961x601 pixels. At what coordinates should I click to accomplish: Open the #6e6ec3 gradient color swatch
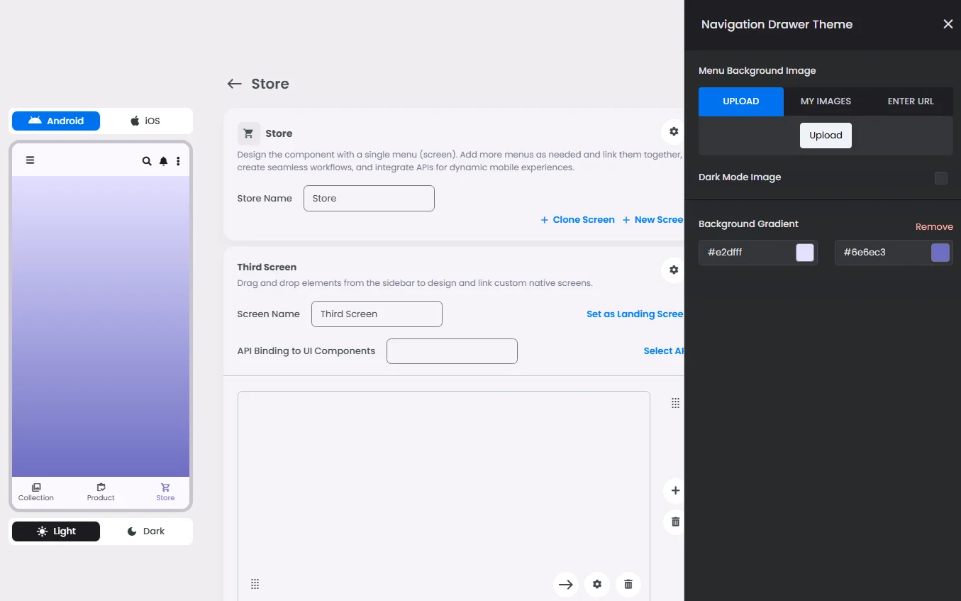(x=940, y=253)
